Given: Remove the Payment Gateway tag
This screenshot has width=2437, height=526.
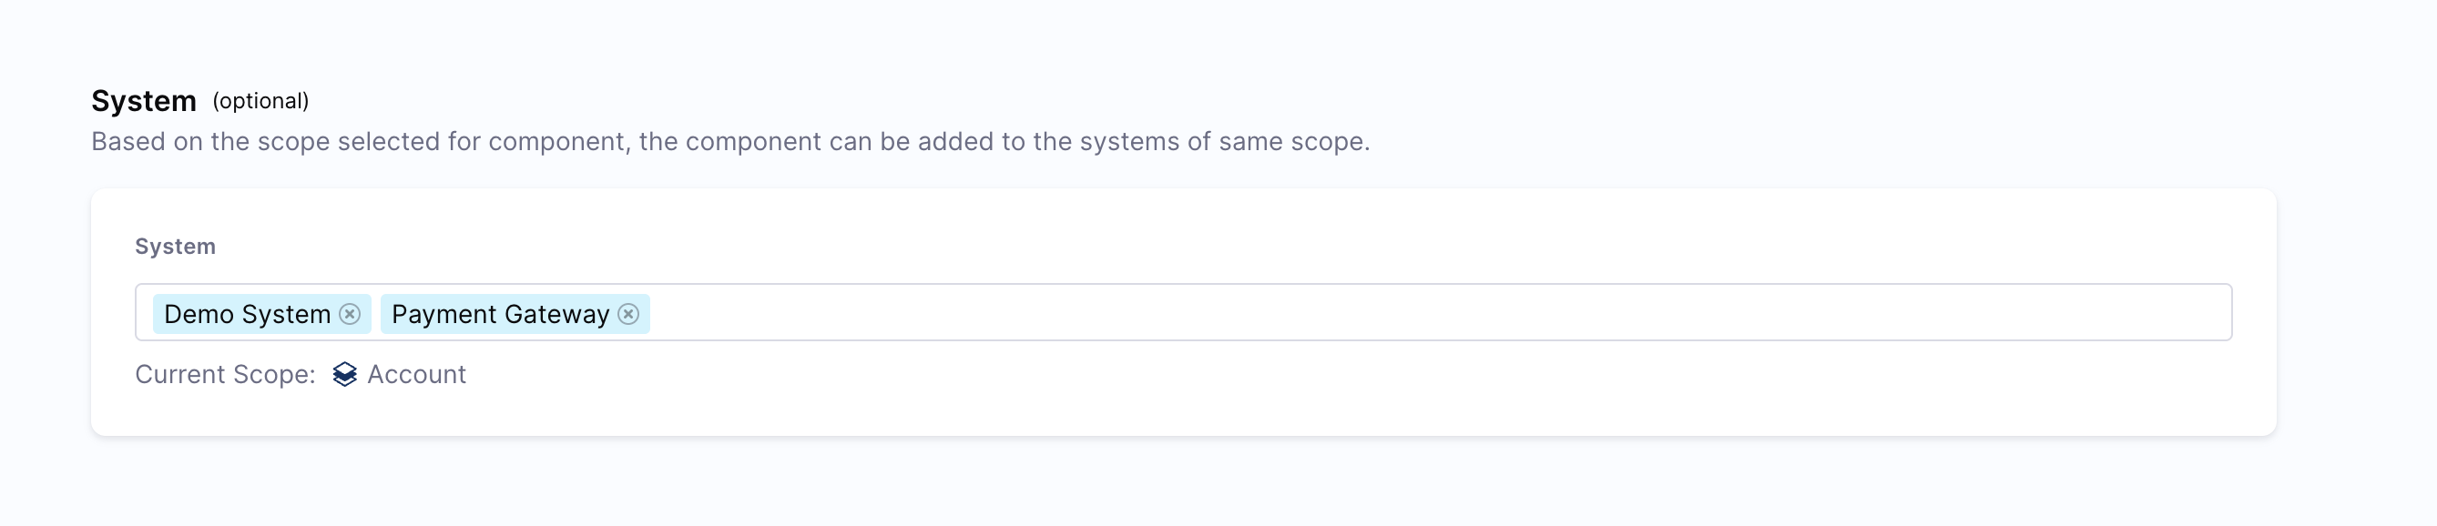Looking at the screenshot, I should pos(628,314).
